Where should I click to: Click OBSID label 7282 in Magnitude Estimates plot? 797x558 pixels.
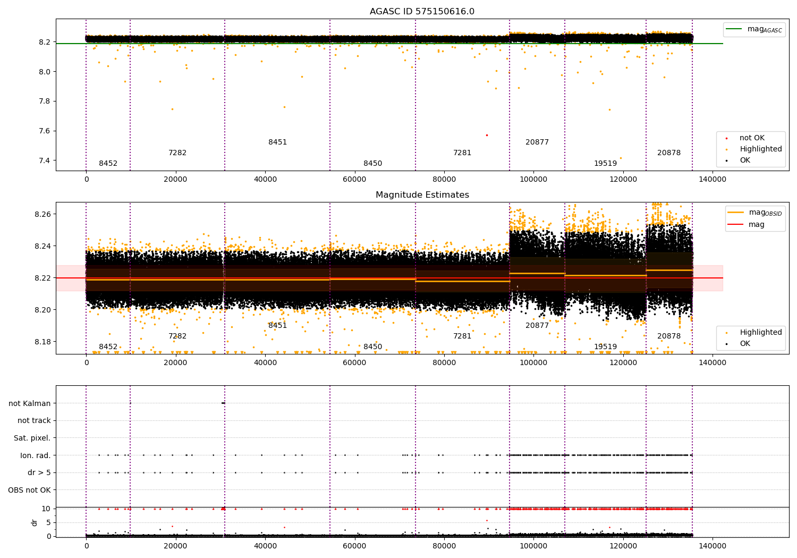(x=177, y=336)
